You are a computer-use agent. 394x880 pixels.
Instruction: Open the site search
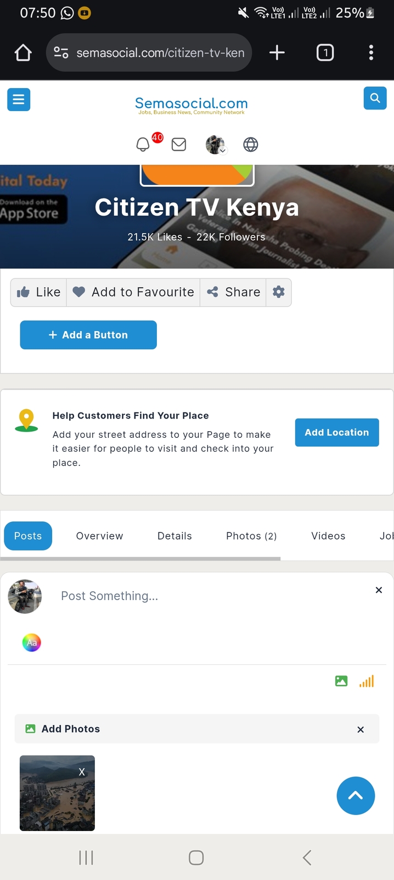(x=375, y=98)
